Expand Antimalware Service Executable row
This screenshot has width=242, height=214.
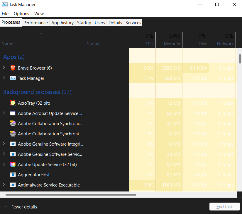click(4, 184)
